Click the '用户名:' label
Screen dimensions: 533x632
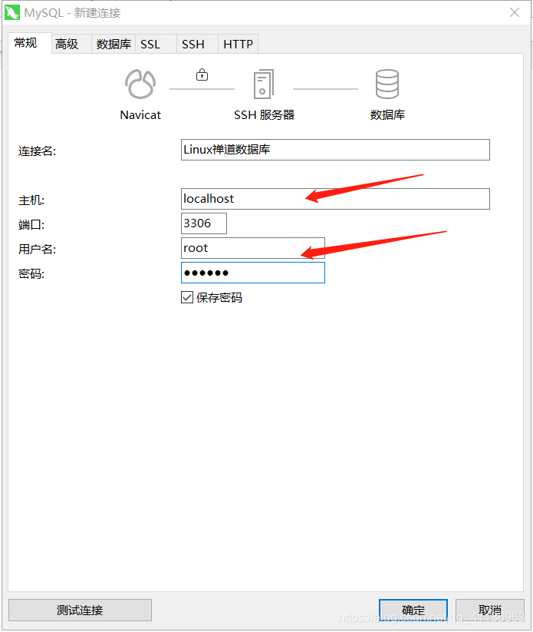point(37,250)
